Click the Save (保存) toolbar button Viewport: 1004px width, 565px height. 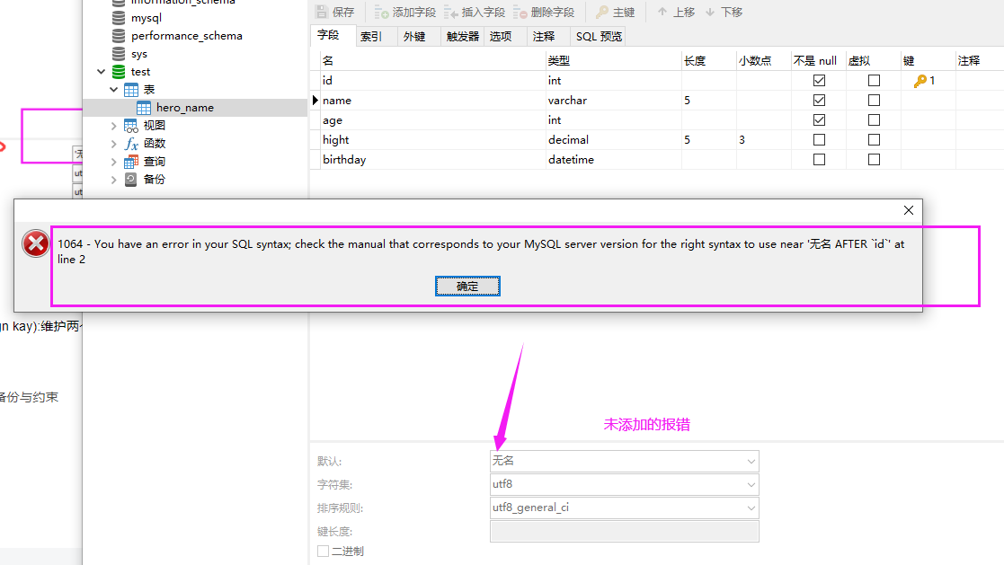[335, 13]
